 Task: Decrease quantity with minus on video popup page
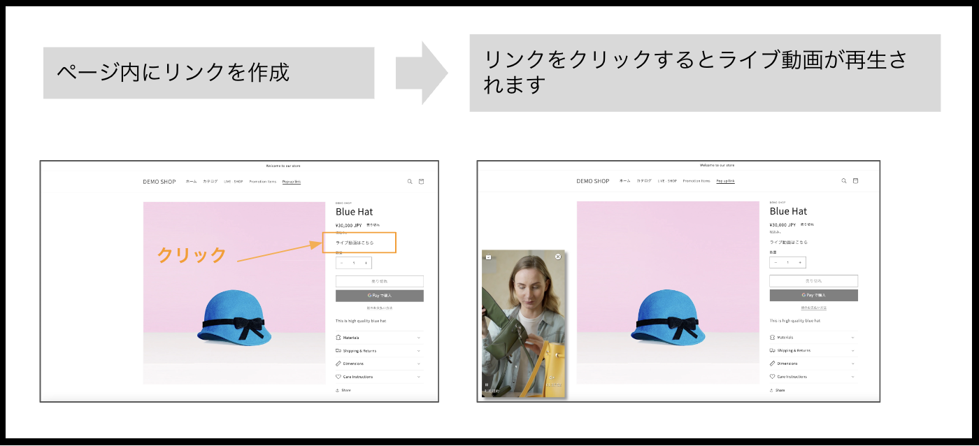click(x=776, y=263)
